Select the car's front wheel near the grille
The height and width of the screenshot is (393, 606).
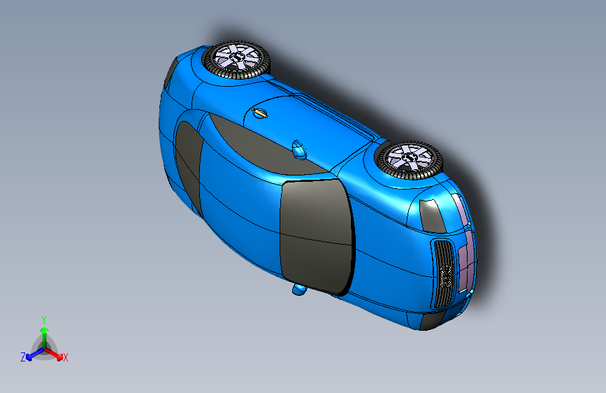[x=410, y=161]
